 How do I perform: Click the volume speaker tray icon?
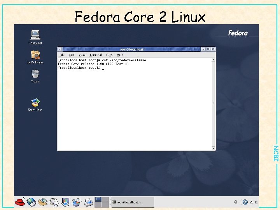pyautogui.click(x=236, y=202)
